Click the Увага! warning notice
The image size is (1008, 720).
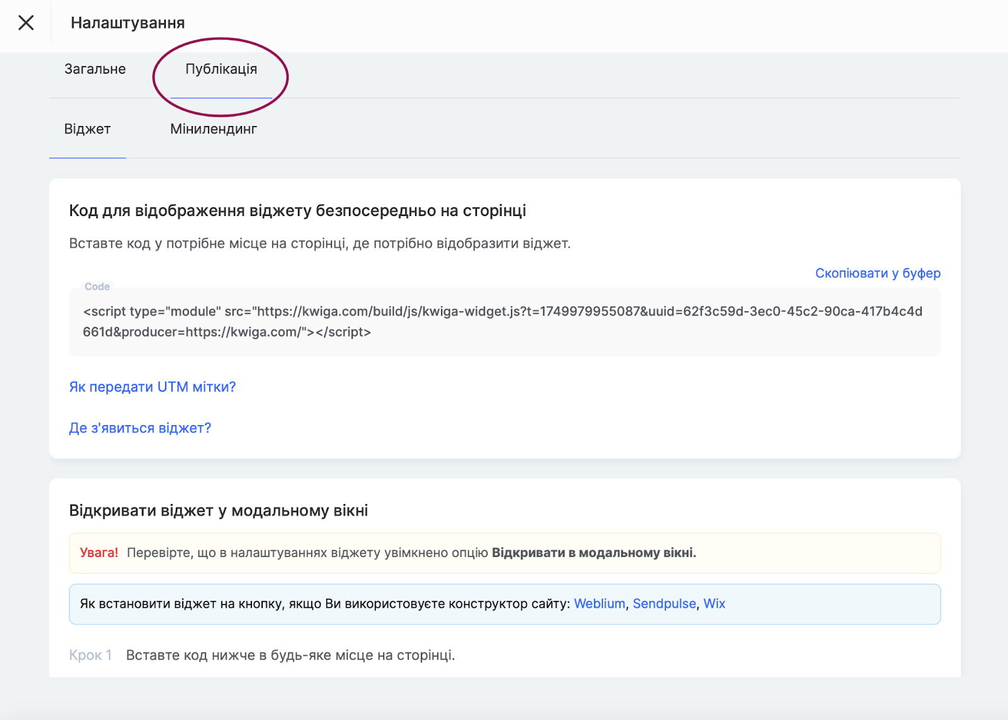[x=505, y=553]
